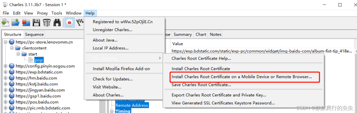Collapse the Timing row in details tree
The height and width of the screenshot is (113, 357).
tap(112, 111)
